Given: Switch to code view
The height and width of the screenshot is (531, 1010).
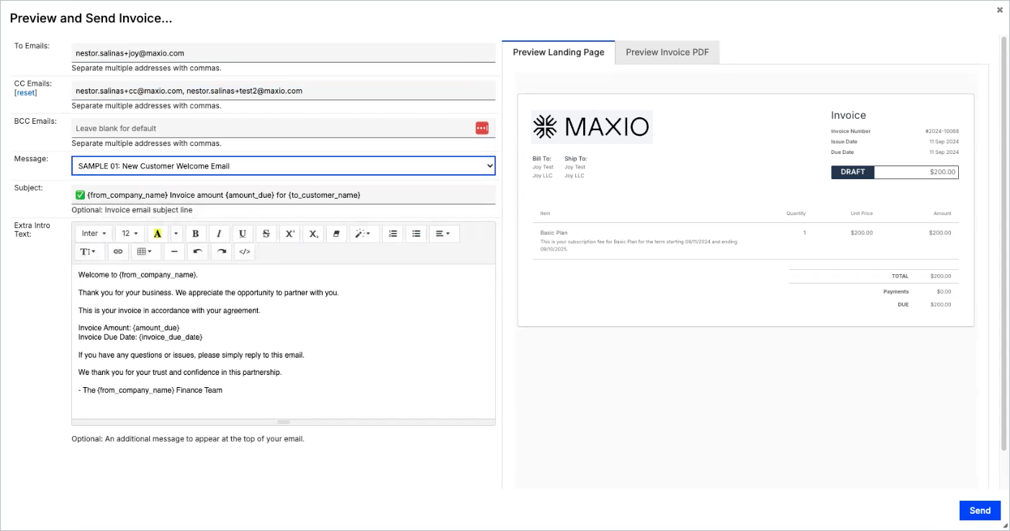Looking at the screenshot, I should 245,252.
